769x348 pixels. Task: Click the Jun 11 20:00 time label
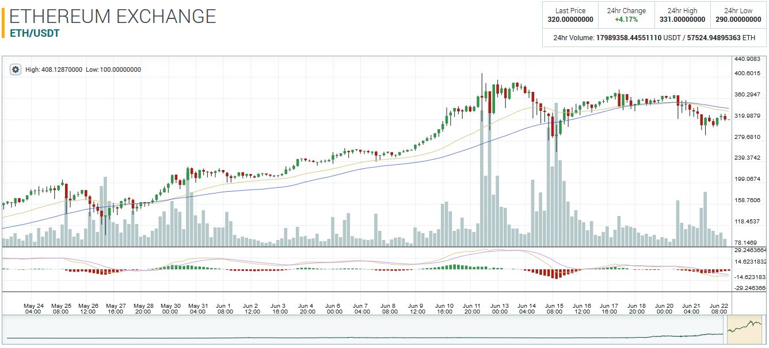click(x=472, y=308)
